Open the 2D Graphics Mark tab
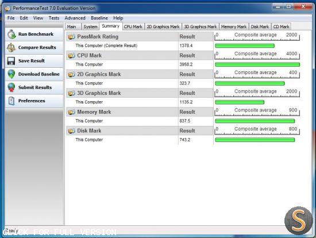The height and width of the screenshot is (238, 316). pyautogui.click(x=163, y=26)
